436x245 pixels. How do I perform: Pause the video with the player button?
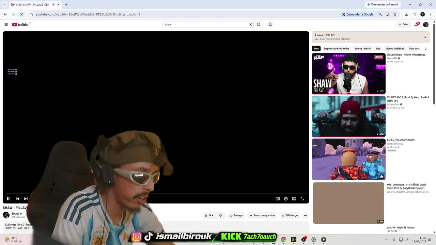[8, 199]
